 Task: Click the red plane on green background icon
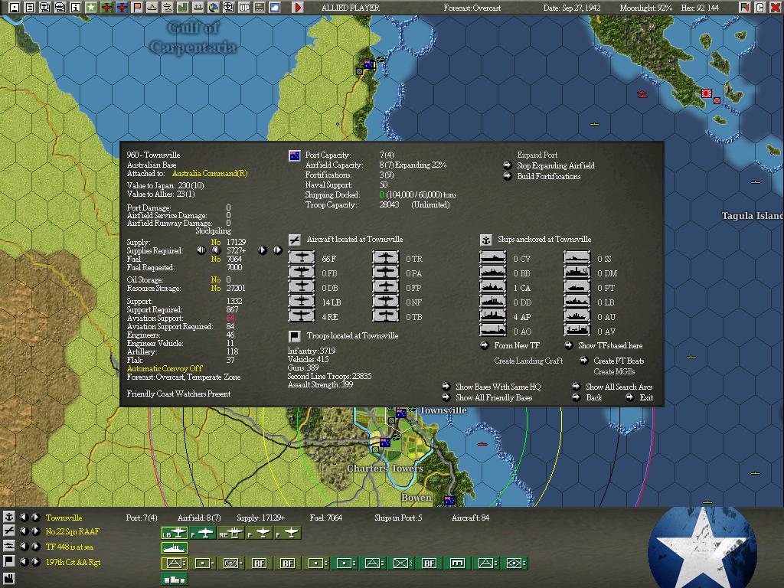coord(106,8)
